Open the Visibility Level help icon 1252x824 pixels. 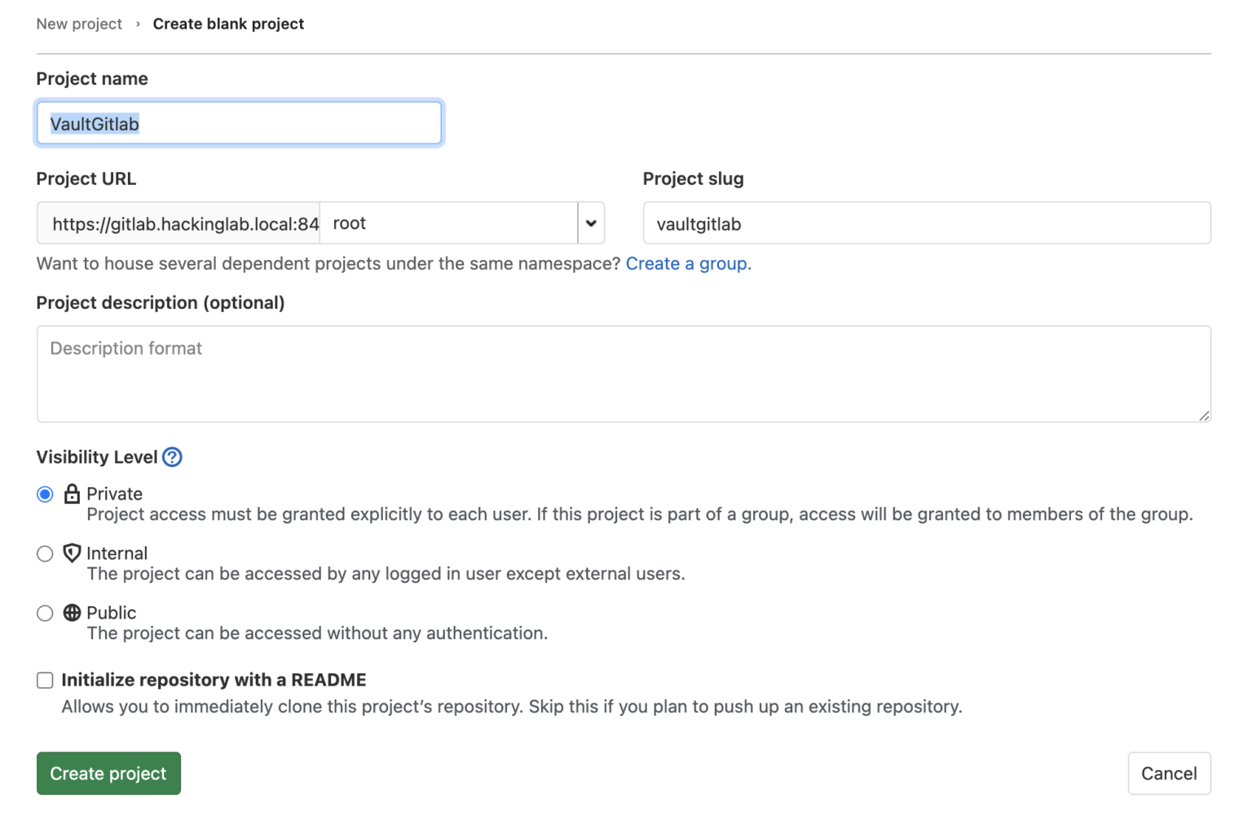[172, 457]
